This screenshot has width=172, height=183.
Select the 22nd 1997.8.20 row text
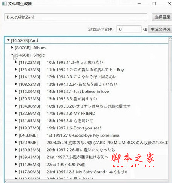point(66,165)
